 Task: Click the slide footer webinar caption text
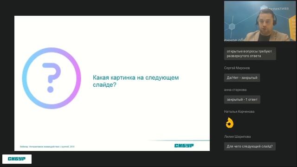pos(47,147)
